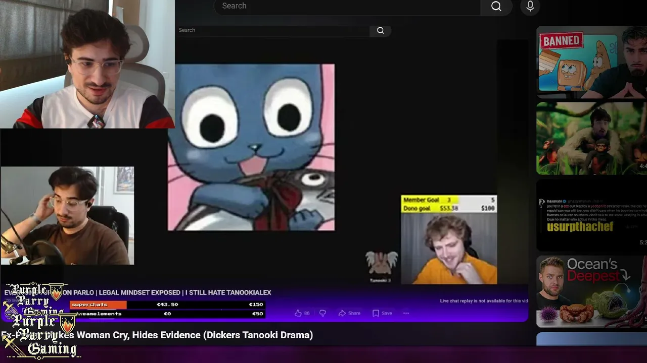
Task: Open the usurpthachef video thumbnail
Action: [591, 215]
